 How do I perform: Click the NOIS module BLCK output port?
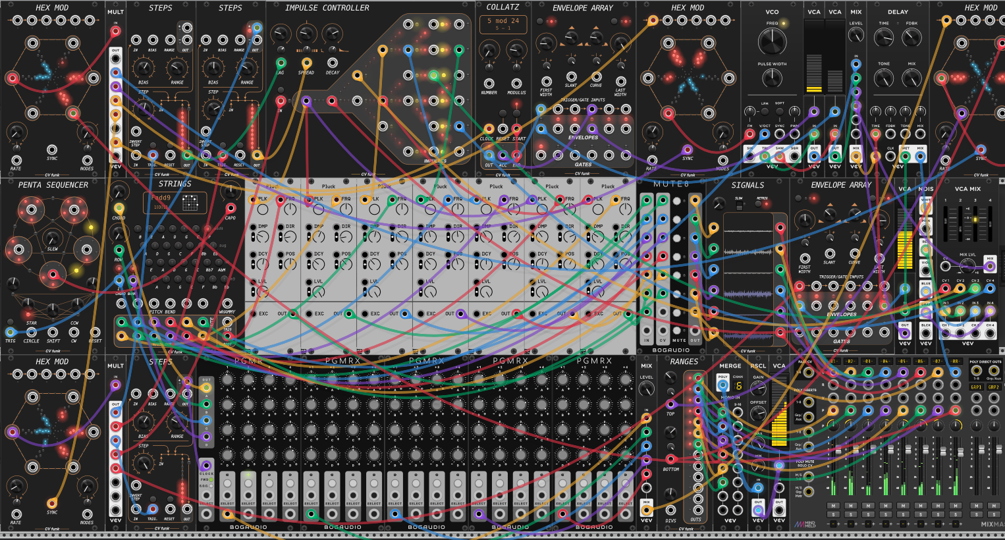click(925, 333)
